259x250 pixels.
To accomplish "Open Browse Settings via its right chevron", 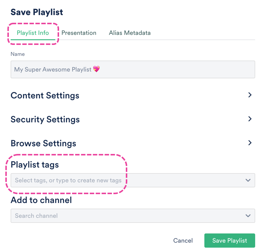I will click(250, 143).
